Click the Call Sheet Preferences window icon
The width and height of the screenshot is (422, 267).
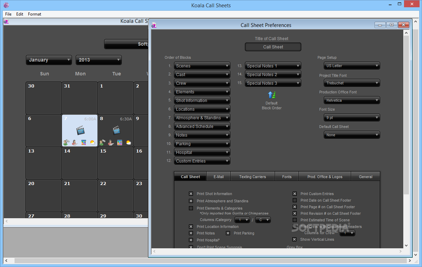pyautogui.click(x=154, y=25)
